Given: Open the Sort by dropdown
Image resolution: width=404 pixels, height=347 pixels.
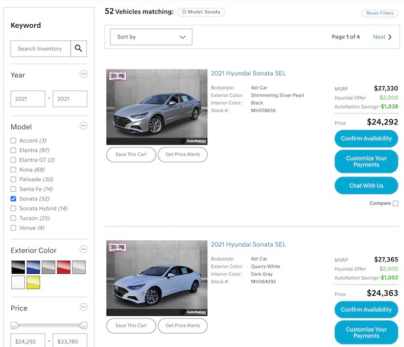Looking at the screenshot, I should tap(151, 37).
